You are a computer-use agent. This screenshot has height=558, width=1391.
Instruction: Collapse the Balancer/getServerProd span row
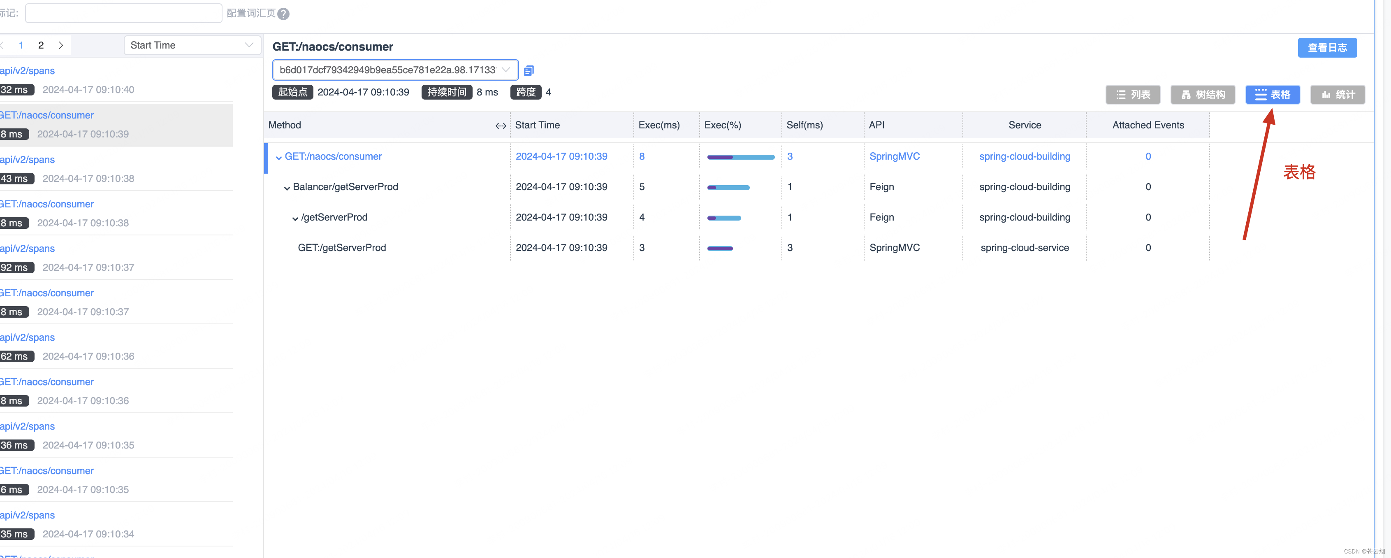[287, 188]
